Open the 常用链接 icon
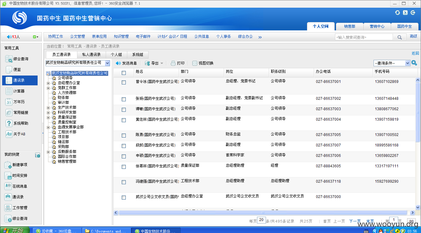This screenshot has height=233, width=421. tap(9, 113)
